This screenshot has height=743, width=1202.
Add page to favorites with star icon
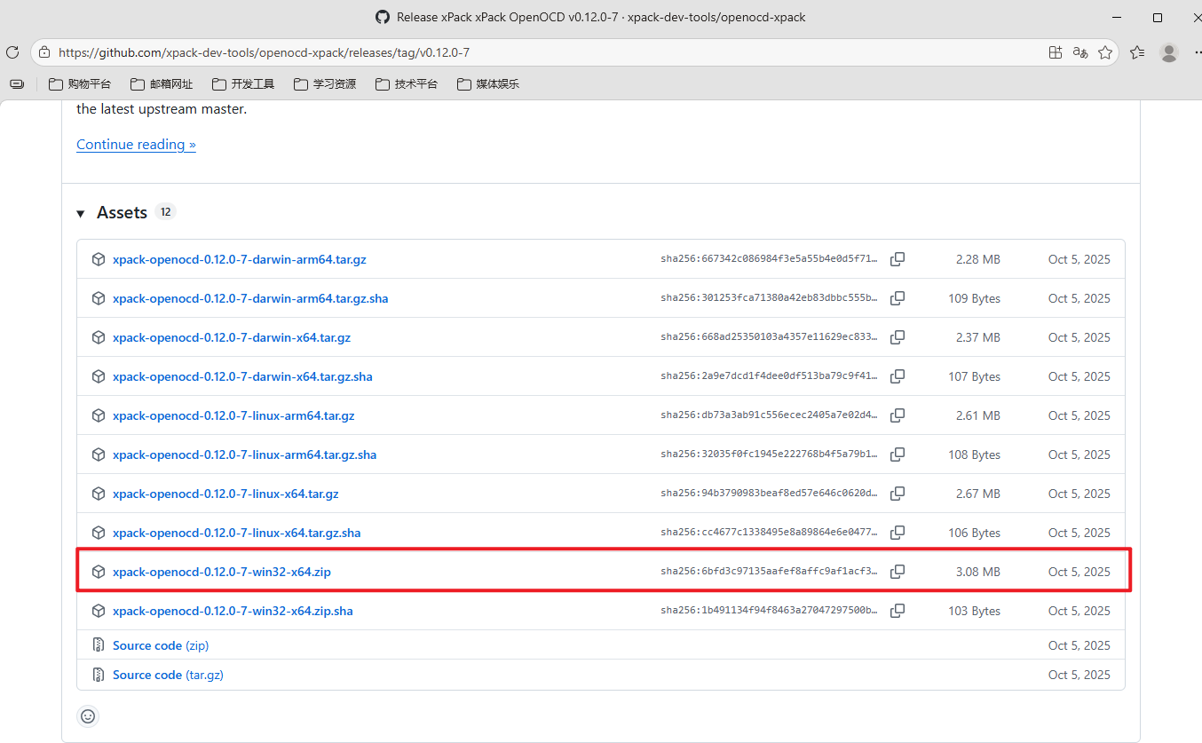[1105, 52]
